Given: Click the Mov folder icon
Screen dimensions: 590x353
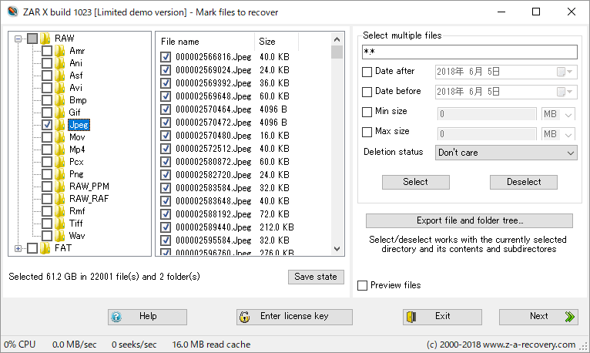Looking at the screenshot, I should 59,137.
